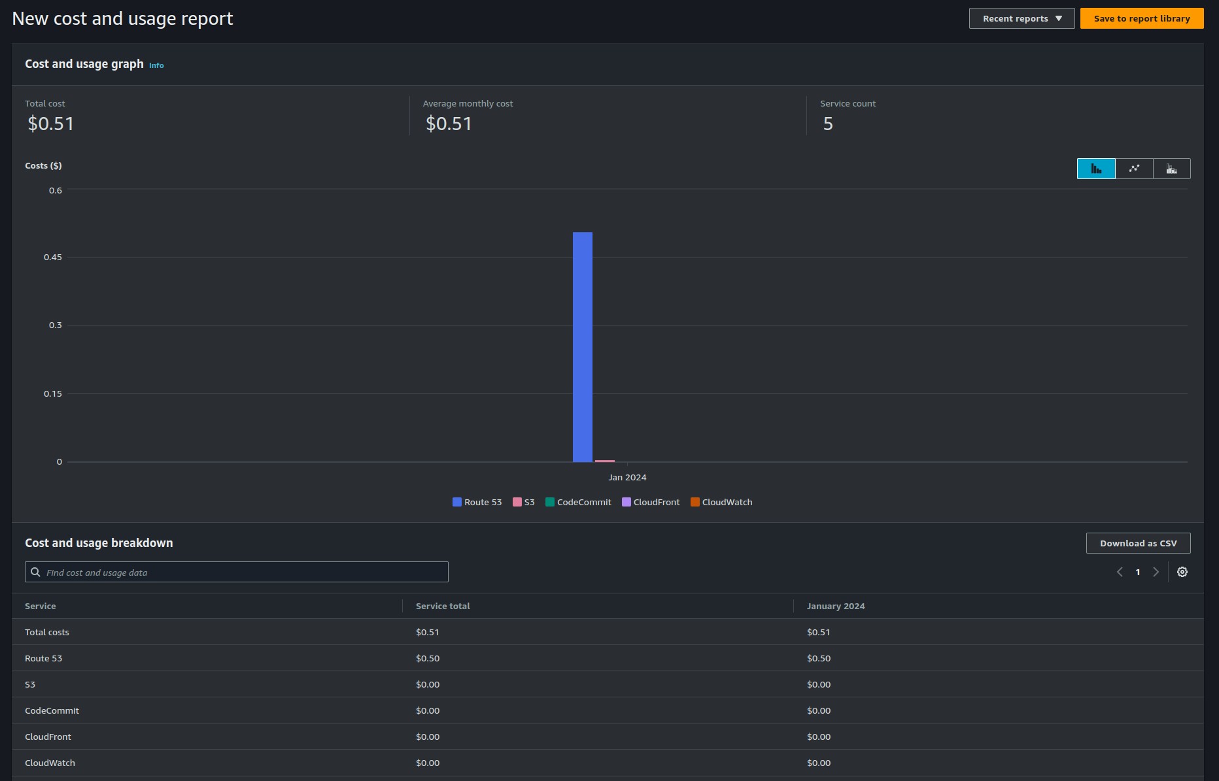1219x781 pixels.
Task: Click the small pink S3 bar
Action: (x=605, y=461)
